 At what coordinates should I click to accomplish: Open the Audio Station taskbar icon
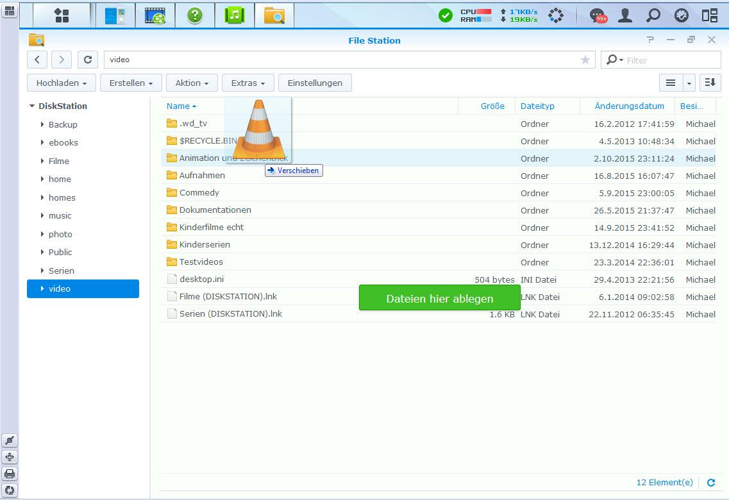pyautogui.click(x=234, y=15)
